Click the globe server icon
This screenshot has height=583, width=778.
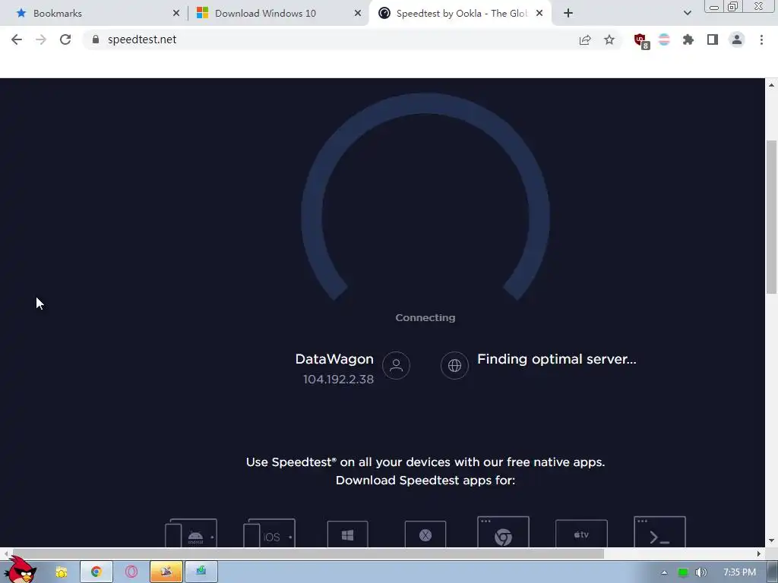454,365
